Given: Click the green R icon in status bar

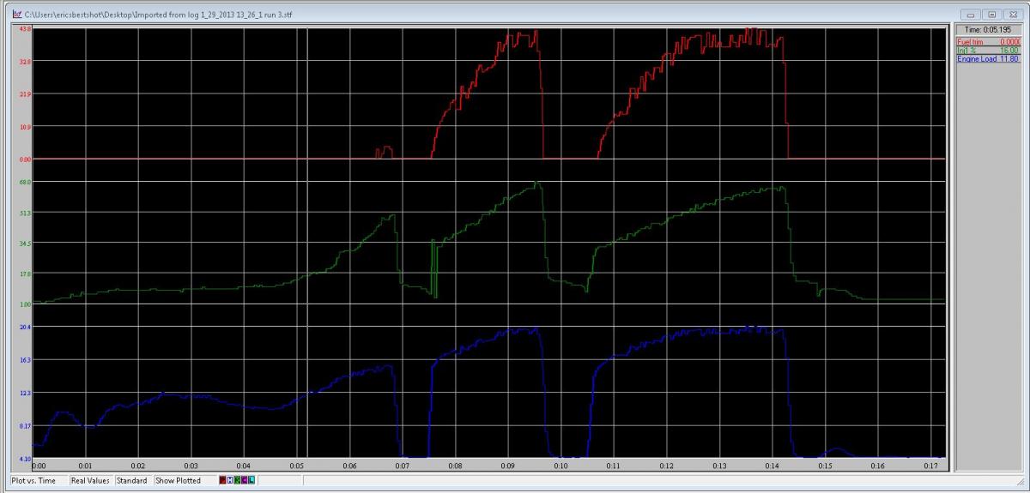Looking at the screenshot, I should pos(237,481).
